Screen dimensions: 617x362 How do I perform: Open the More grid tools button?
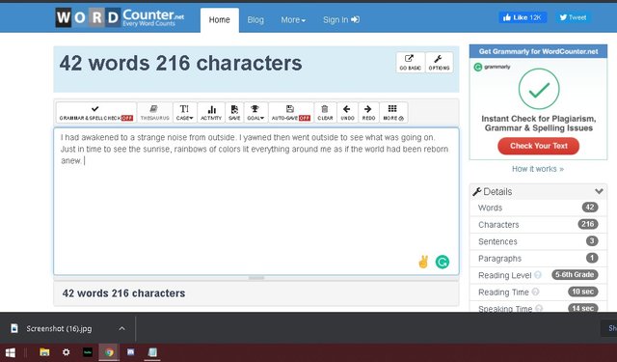[x=393, y=112]
